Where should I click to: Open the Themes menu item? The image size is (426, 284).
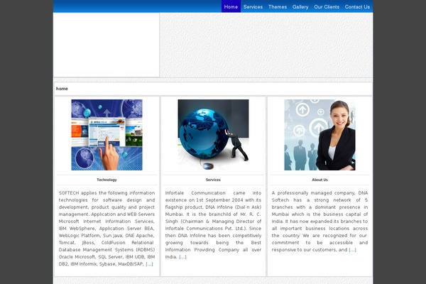click(278, 6)
